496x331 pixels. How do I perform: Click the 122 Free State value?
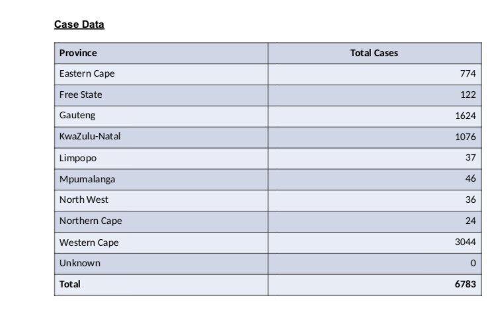pyautogui.click(x=468, y=94)
